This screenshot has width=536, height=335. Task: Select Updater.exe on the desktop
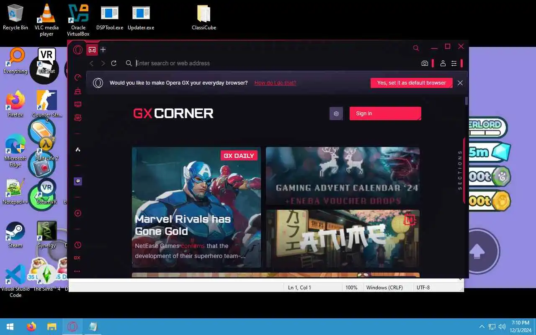(x=141, y=17)
